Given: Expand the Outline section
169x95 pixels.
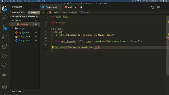Looking at the screenshot, I should pyautogui.click(x=11, y=92).
